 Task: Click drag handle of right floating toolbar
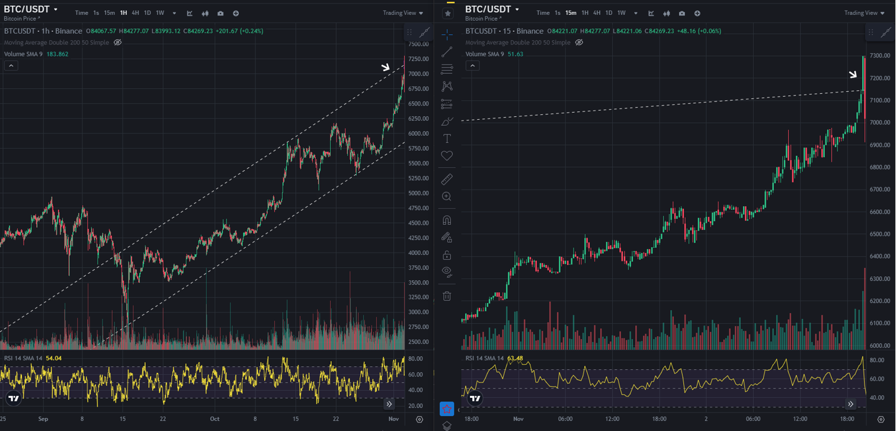click(x=871, y=32)
